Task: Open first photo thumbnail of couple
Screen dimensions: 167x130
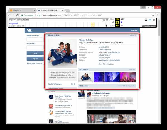Action: point(86,77)
